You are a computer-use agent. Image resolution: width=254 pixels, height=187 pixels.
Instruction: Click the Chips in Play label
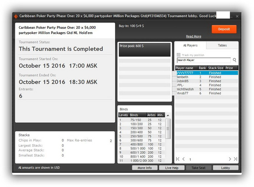click(x=30, y=140)
